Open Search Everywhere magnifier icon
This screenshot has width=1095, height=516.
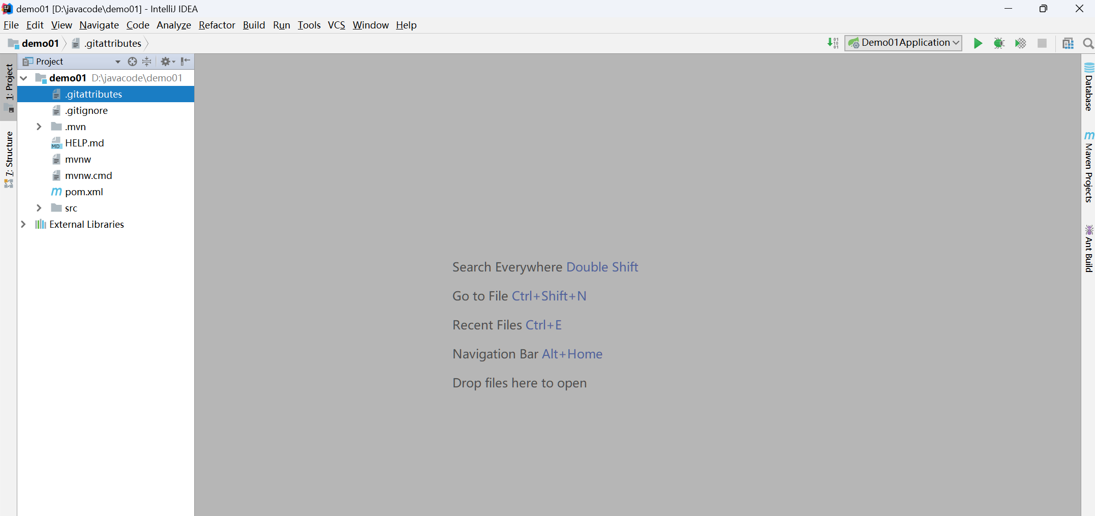click(1088, 43)
